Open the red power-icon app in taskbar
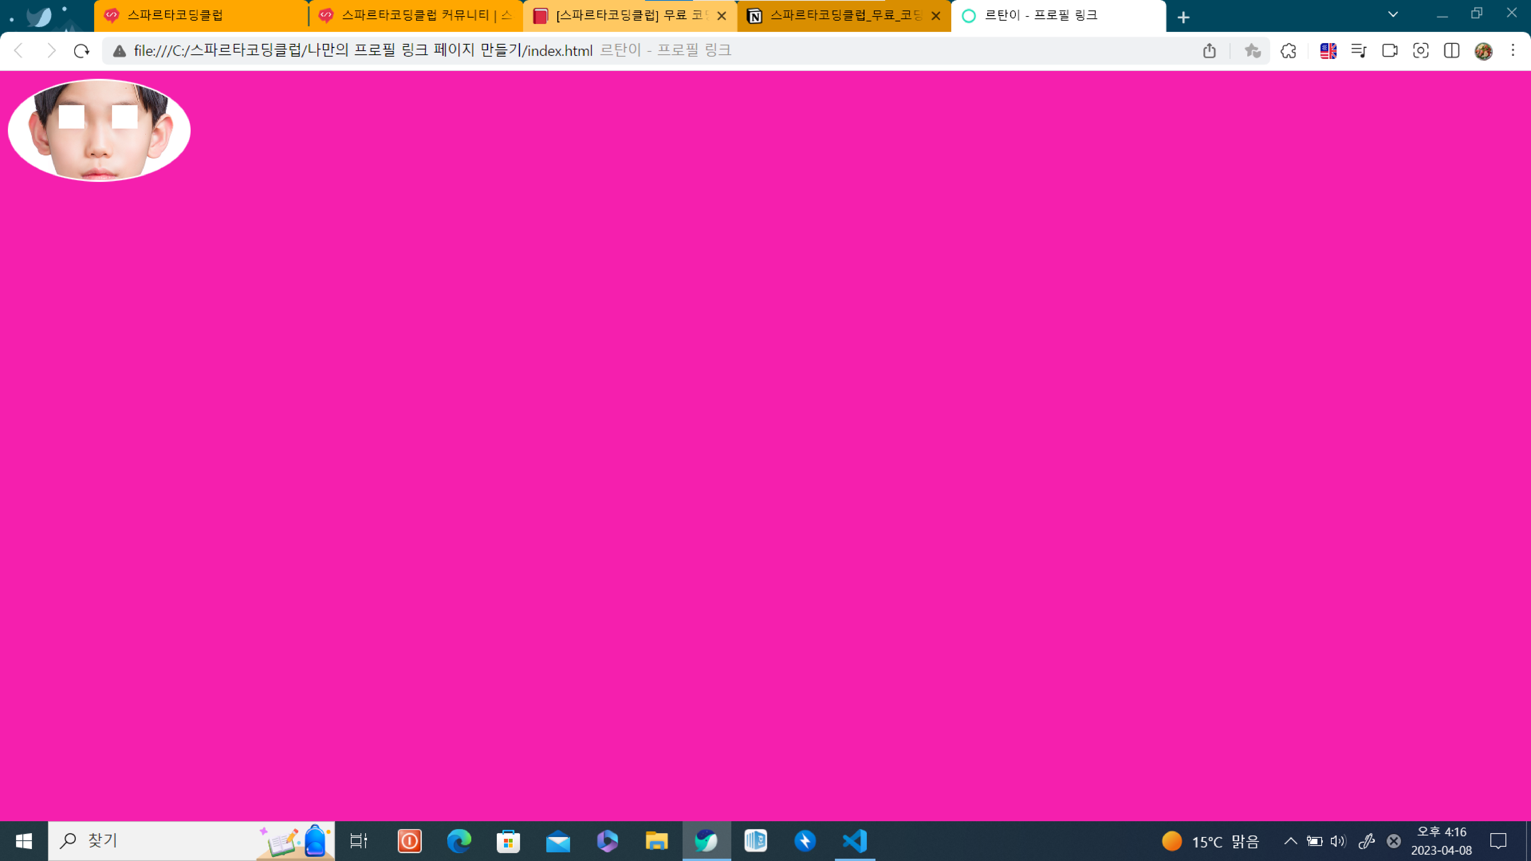The width and height of the screenshot is (1531, 861). point(410,841)
